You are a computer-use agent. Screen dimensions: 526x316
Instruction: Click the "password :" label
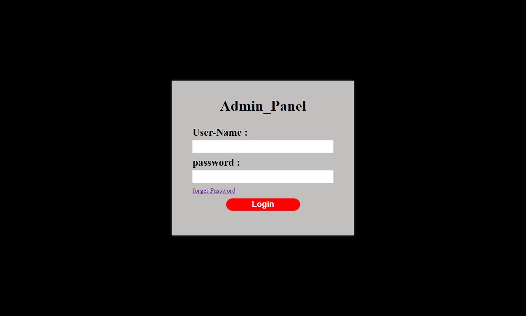point(216,163)
